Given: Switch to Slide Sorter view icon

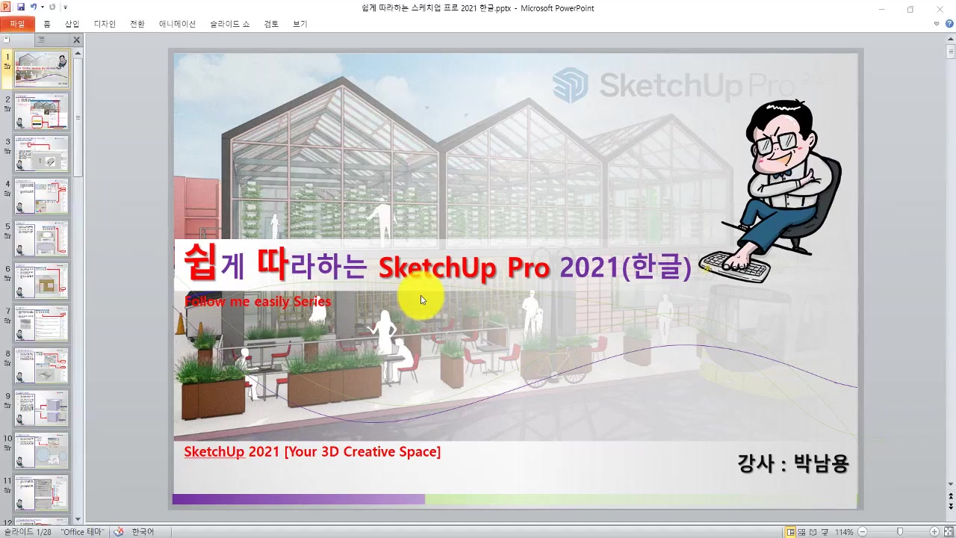Looking at the screenshot, I should (x=804, y=532).
